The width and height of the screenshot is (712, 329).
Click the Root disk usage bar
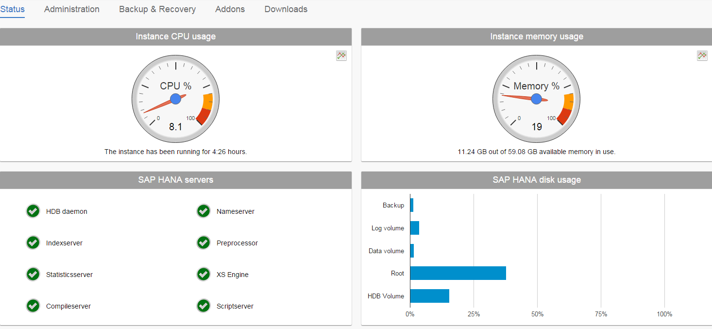pyautogui.click(x=457, y=273)
